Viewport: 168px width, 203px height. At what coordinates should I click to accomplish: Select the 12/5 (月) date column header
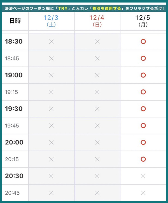[143, 21]
